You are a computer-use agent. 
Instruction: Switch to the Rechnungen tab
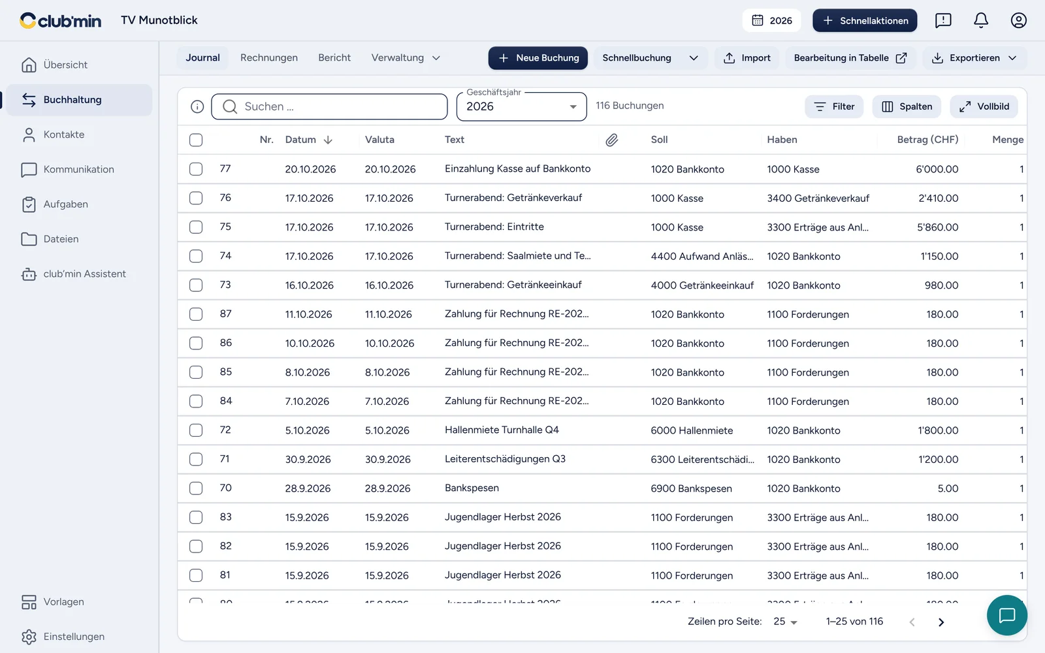click(269, 57)
